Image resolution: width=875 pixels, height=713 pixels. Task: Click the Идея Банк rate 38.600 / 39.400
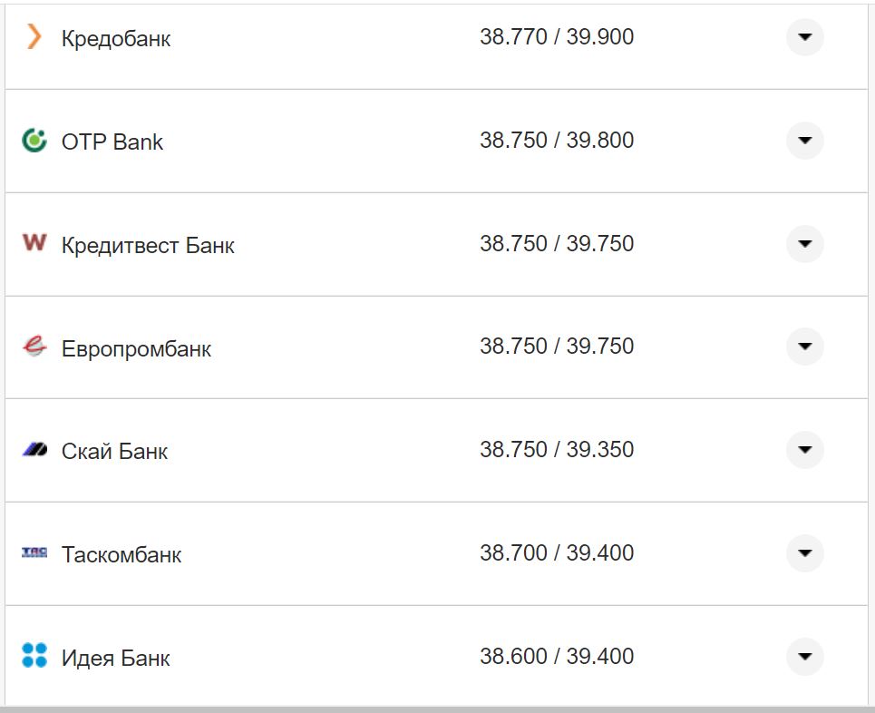557,657
